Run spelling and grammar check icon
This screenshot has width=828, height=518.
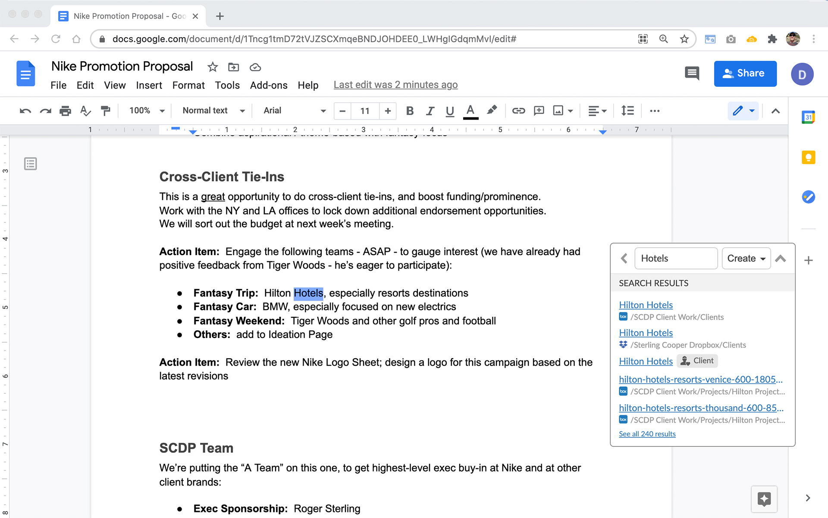[x=85, y=111]
